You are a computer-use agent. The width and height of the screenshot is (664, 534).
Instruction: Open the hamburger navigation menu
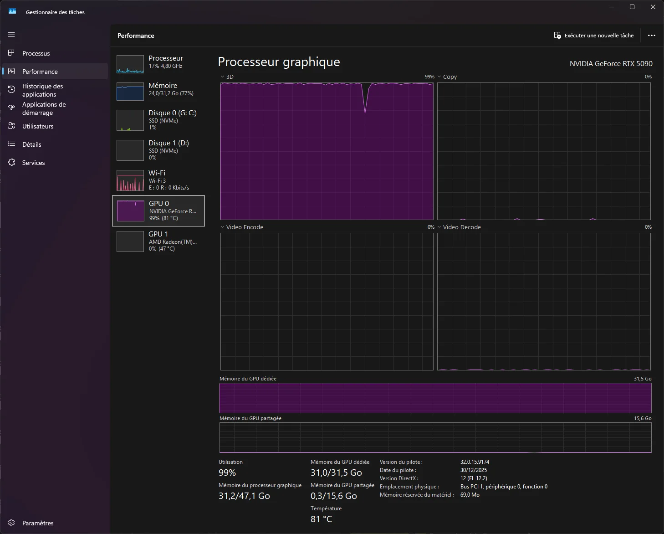click(x=11, y=35)
